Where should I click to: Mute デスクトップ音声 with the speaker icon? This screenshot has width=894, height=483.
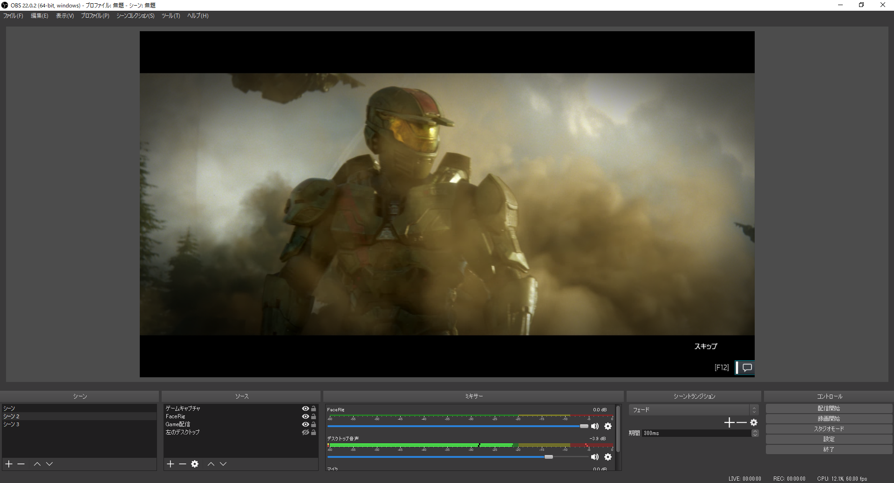tap(595, 457)
